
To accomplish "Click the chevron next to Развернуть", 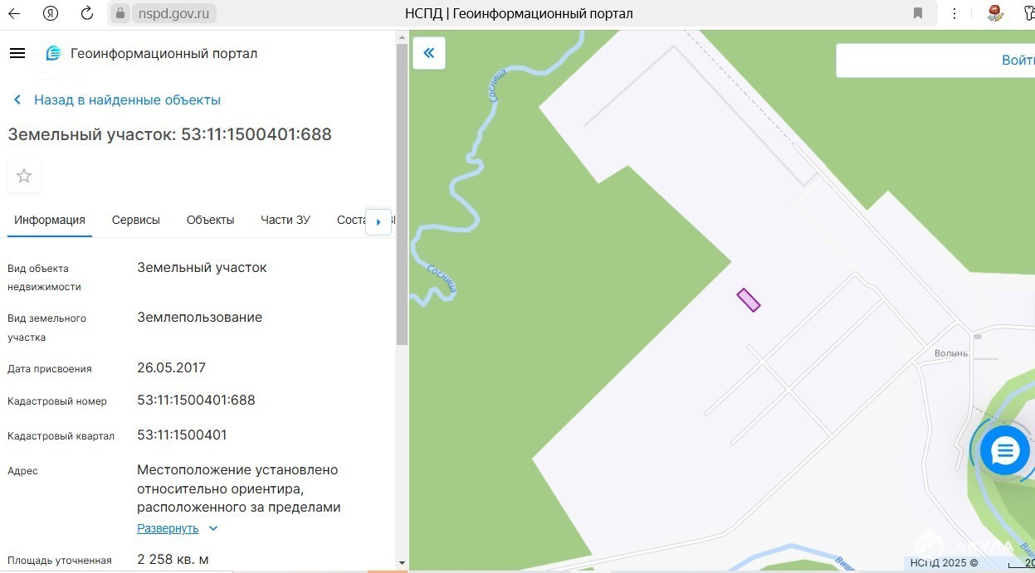I will click(x=213, y=528).
